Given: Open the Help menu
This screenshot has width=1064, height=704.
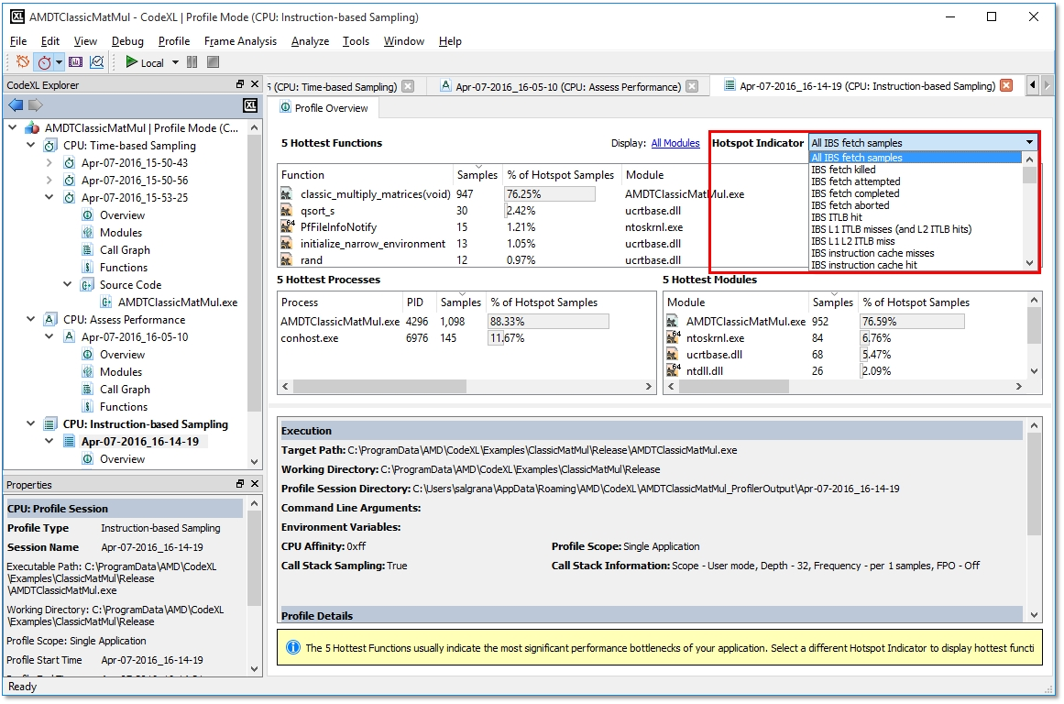Looking at the screenshot, I should click(450, 41).
